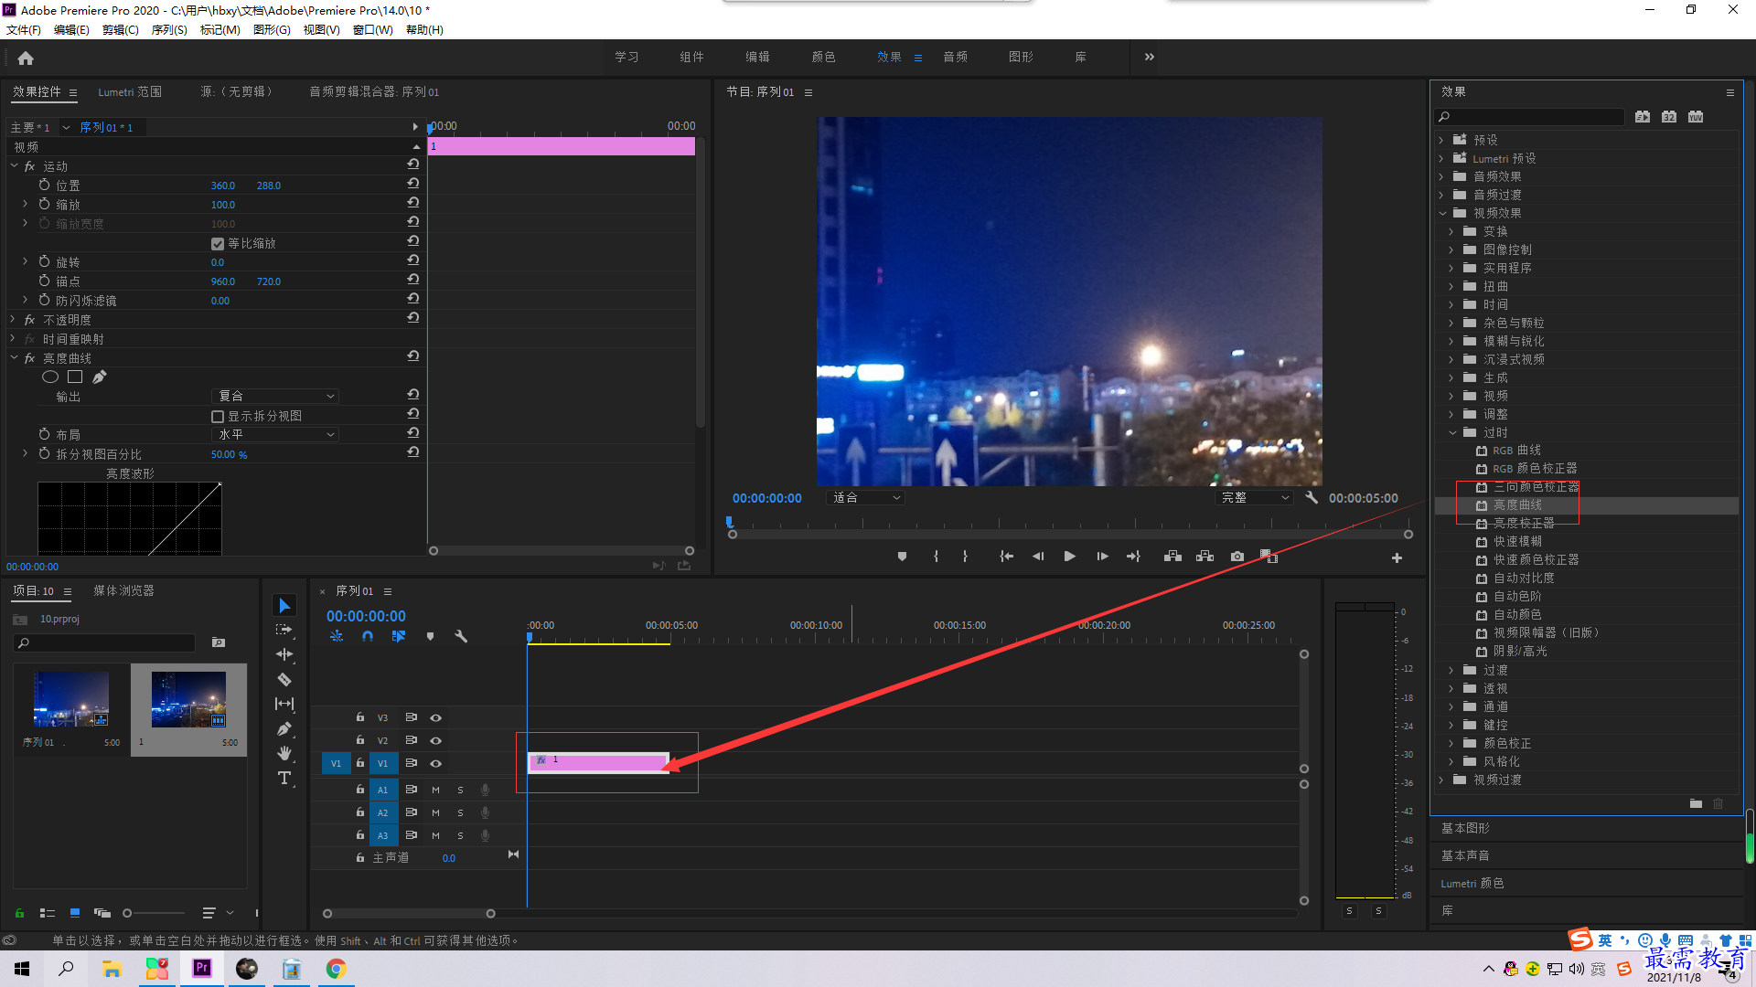Step forward one frame in Program monitor
Screen dimensions: 1756x987
click(x=1102, y=557)
